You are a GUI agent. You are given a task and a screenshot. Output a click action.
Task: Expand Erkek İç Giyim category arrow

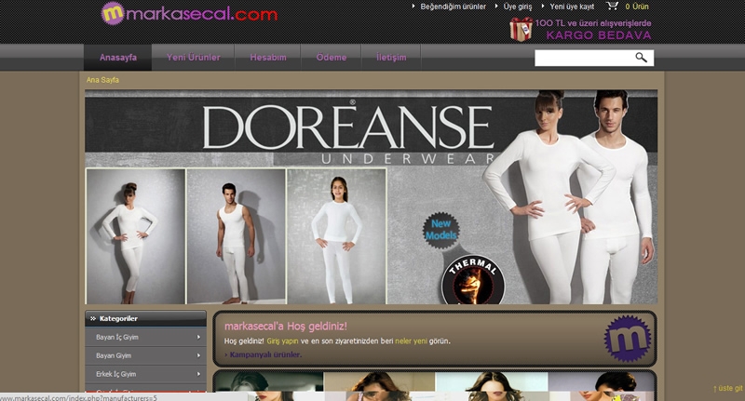tap(198, 374)
